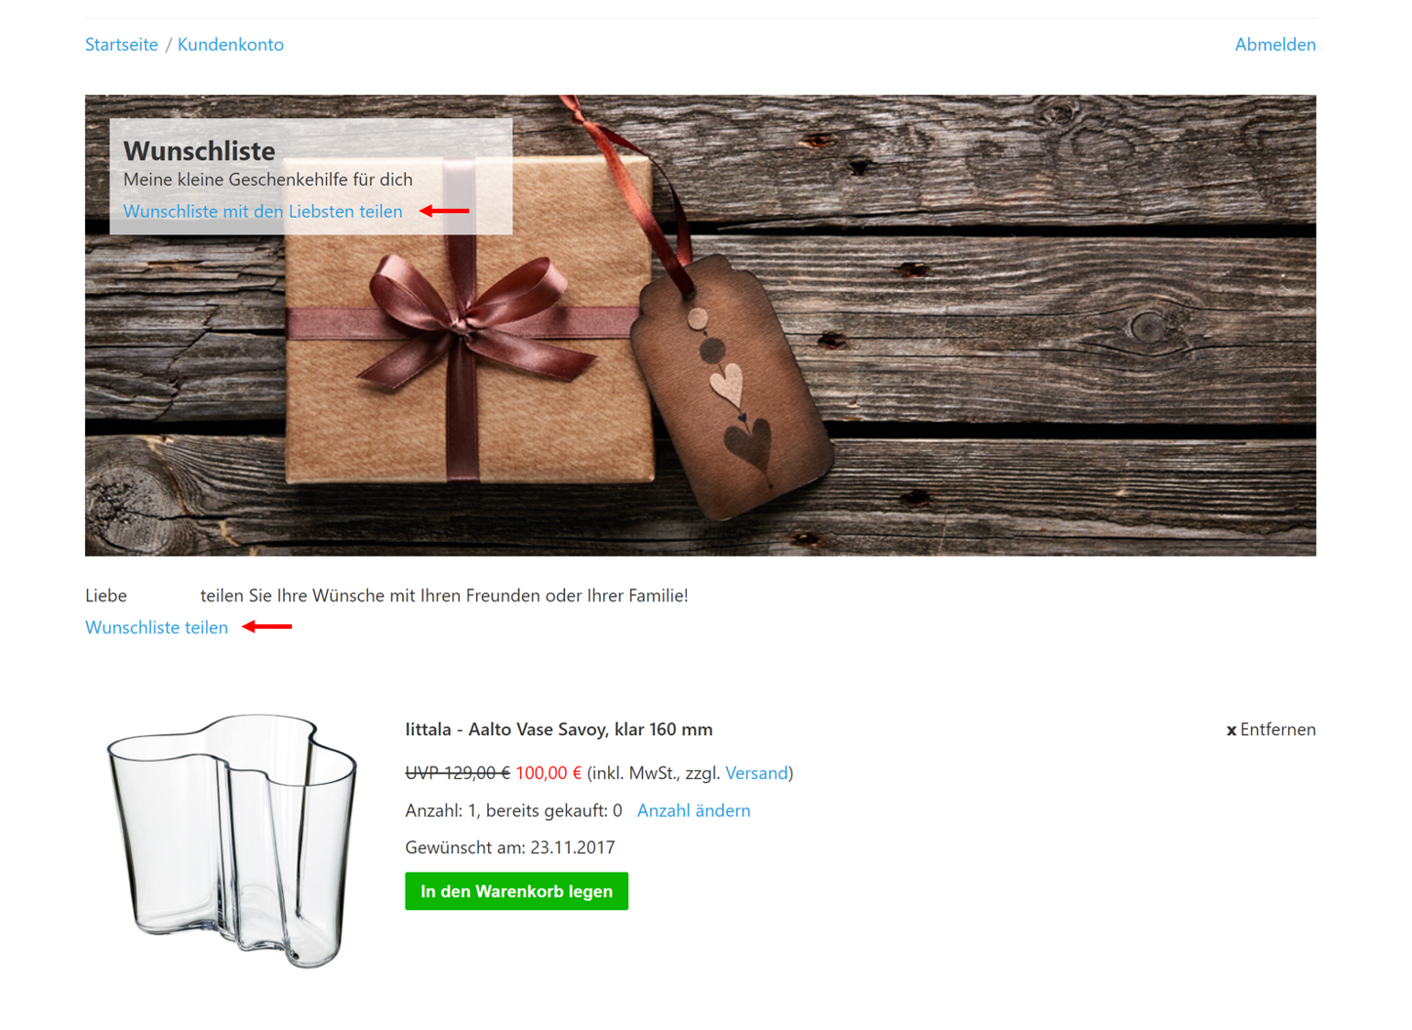Click the Iittala Aalto Vase Savoy title
Image resolution: width=1412 pixels, height=1030 pixels.
(x=559, y=730)
